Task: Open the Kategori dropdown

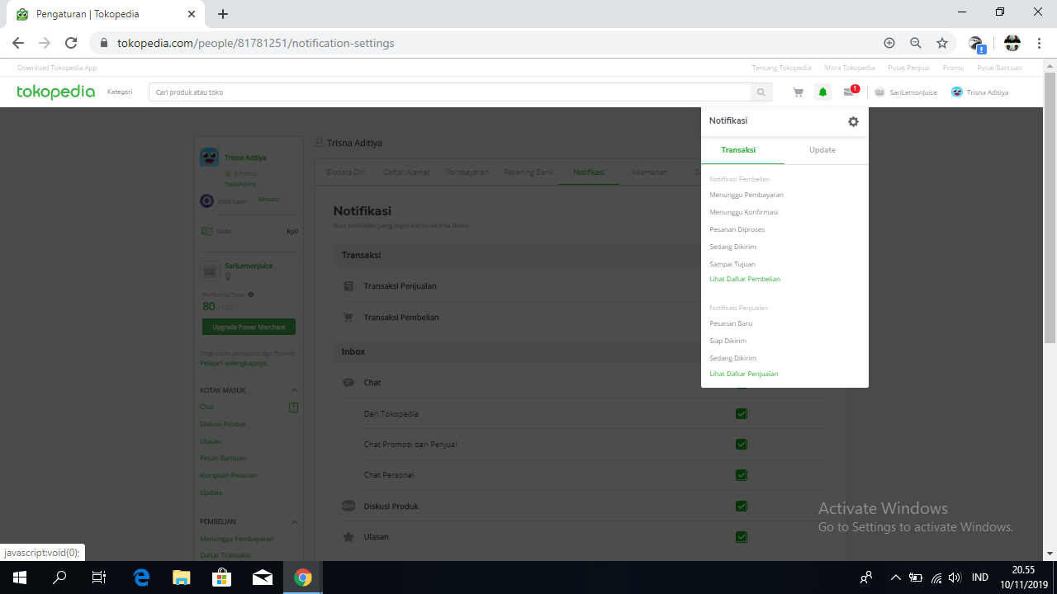Action: click(x=120, y=92)
